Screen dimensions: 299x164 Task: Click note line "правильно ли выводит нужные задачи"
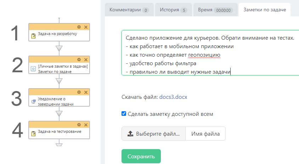pyautogui.click(x=180, y=72)
